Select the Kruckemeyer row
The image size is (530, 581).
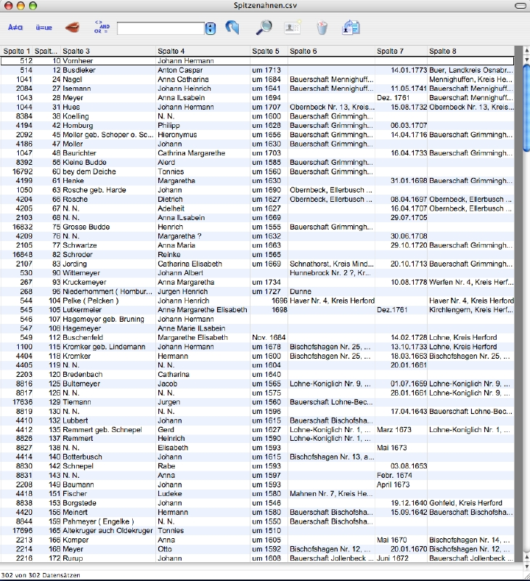[109, 282]
